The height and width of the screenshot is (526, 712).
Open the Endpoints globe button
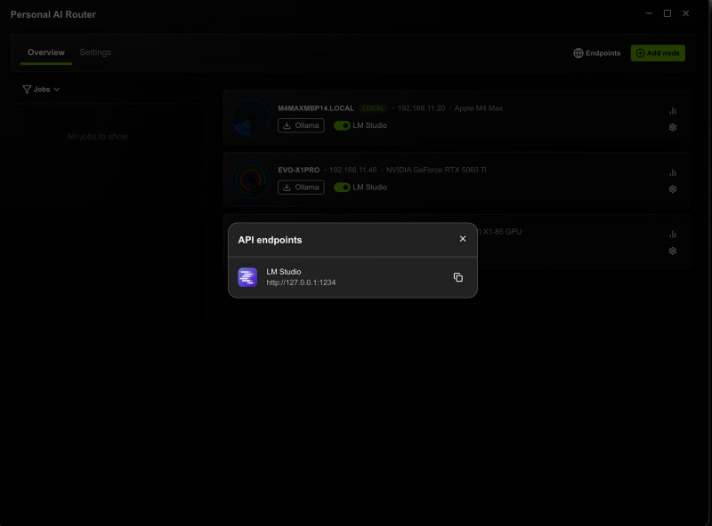(596, 53)
